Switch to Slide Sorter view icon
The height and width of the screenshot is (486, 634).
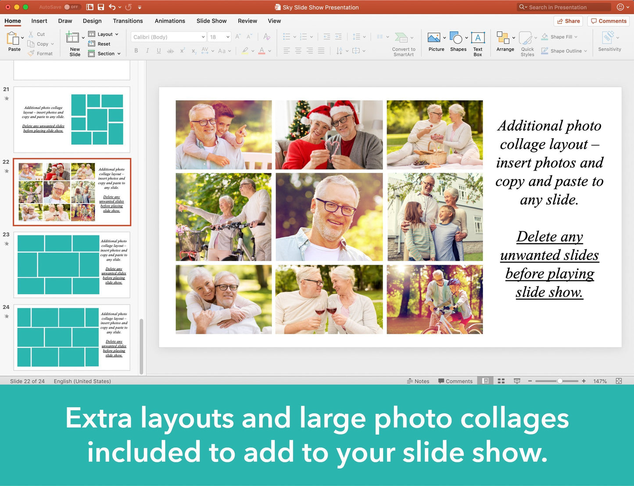point(501,381)
